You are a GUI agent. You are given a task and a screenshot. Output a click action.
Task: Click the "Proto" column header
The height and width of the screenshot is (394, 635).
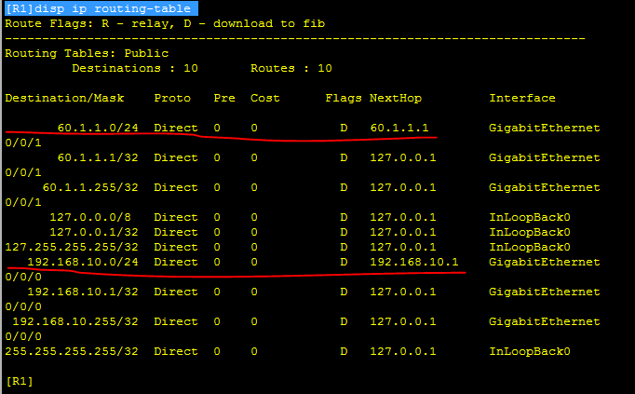[172, 98]
